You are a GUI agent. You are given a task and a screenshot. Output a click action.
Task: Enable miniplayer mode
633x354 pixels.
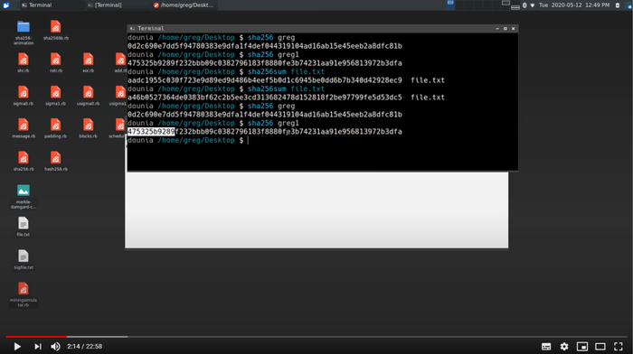[582, 347]
